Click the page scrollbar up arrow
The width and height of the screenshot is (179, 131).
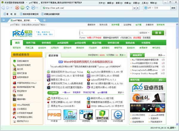(x=177, y=24)
